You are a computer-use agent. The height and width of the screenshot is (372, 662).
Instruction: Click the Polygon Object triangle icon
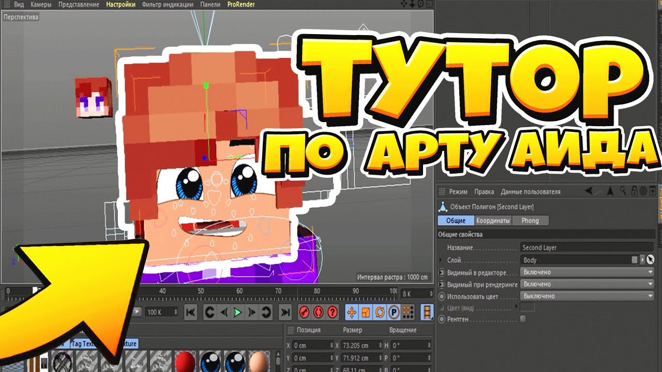[443, 207]
